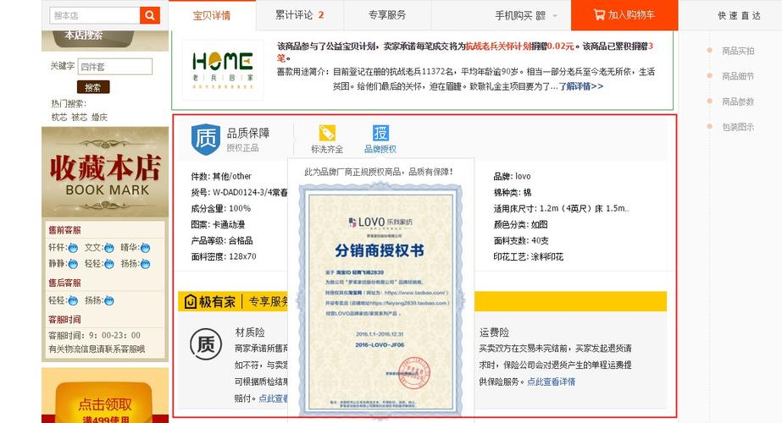Click 抗战老兵关怀计划 link
This screenshot has width=782, height=423.
(x=497, y=46)
